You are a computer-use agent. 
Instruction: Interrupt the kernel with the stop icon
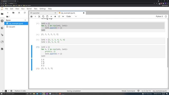tap(55, 16)
